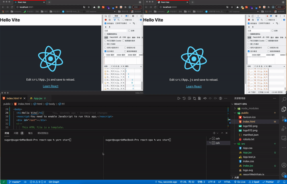Bookmark localhost:3001 page with star icon
This screenshot has width=287, height=184.
pos(89,7)
